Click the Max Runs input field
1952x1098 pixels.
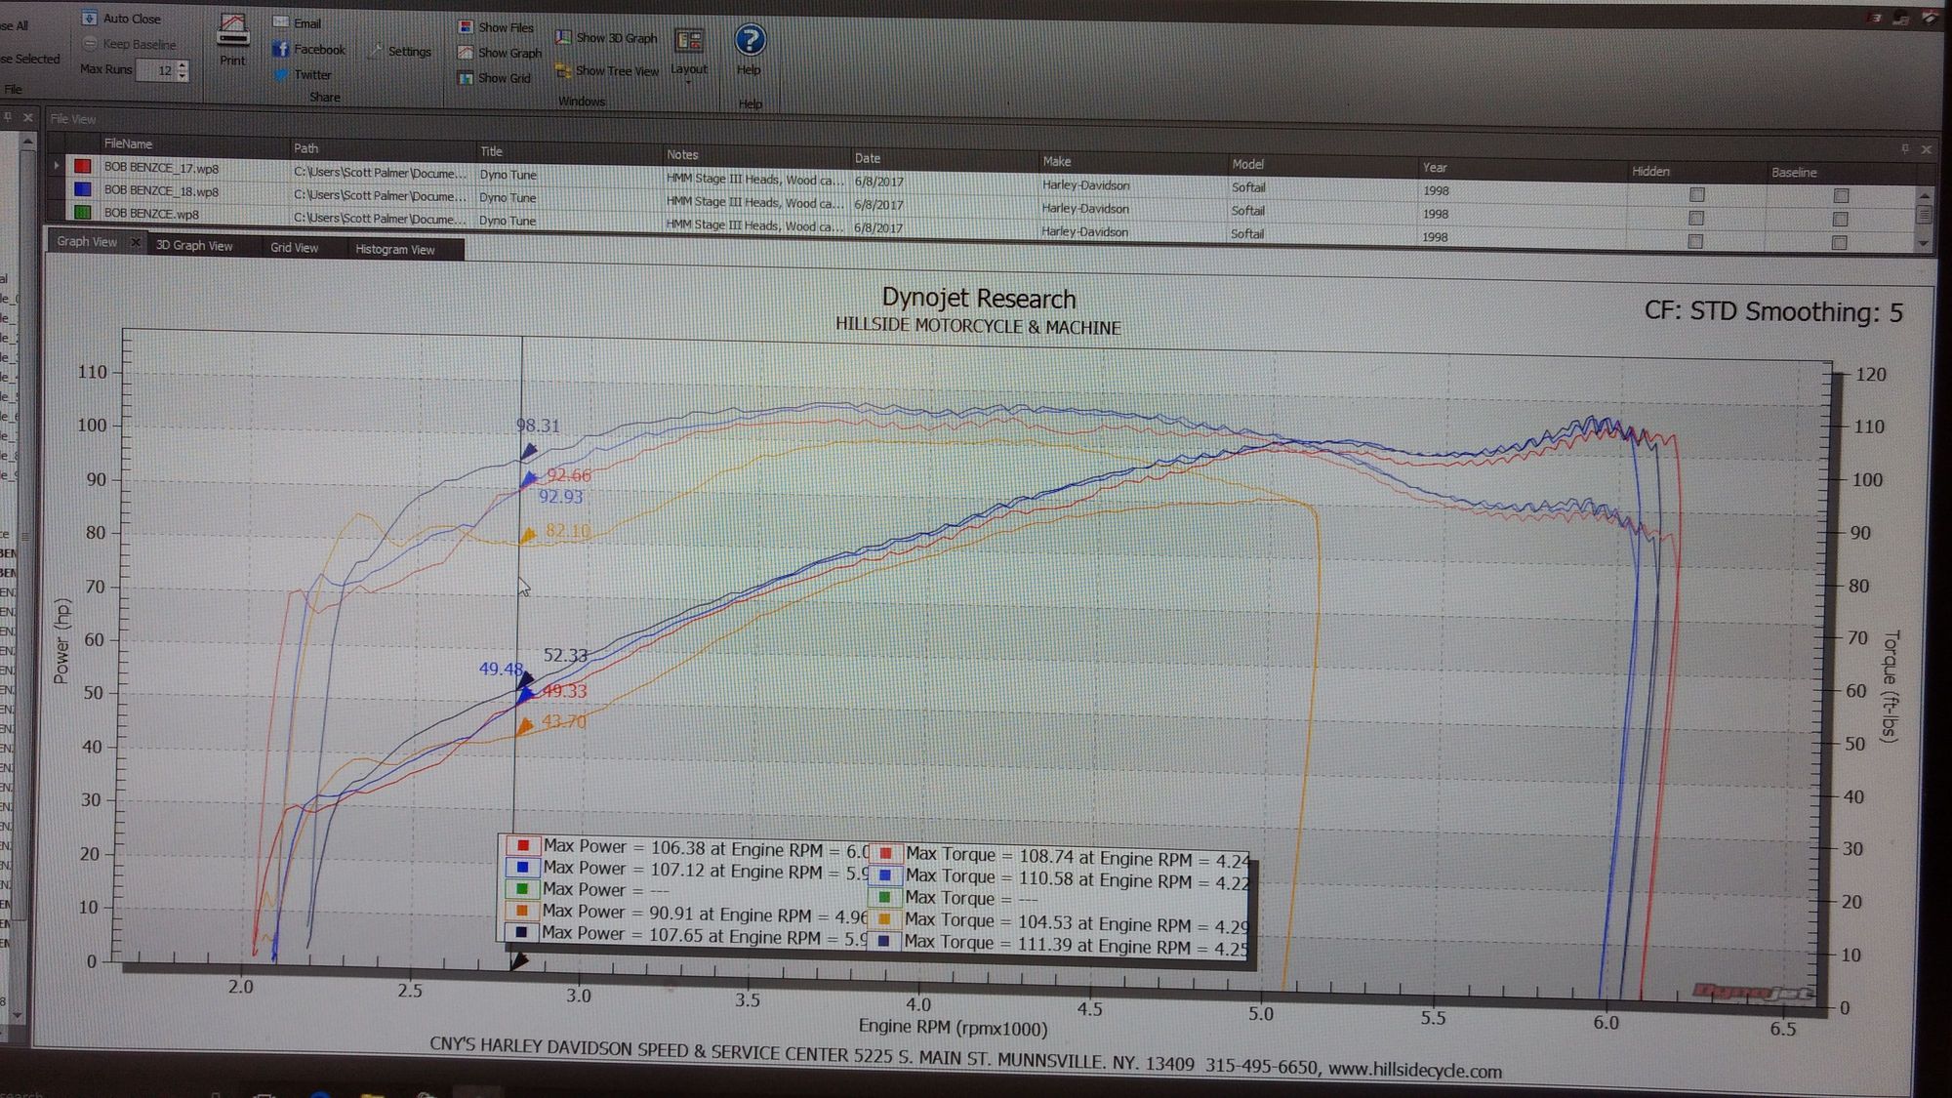click(158, 70)
